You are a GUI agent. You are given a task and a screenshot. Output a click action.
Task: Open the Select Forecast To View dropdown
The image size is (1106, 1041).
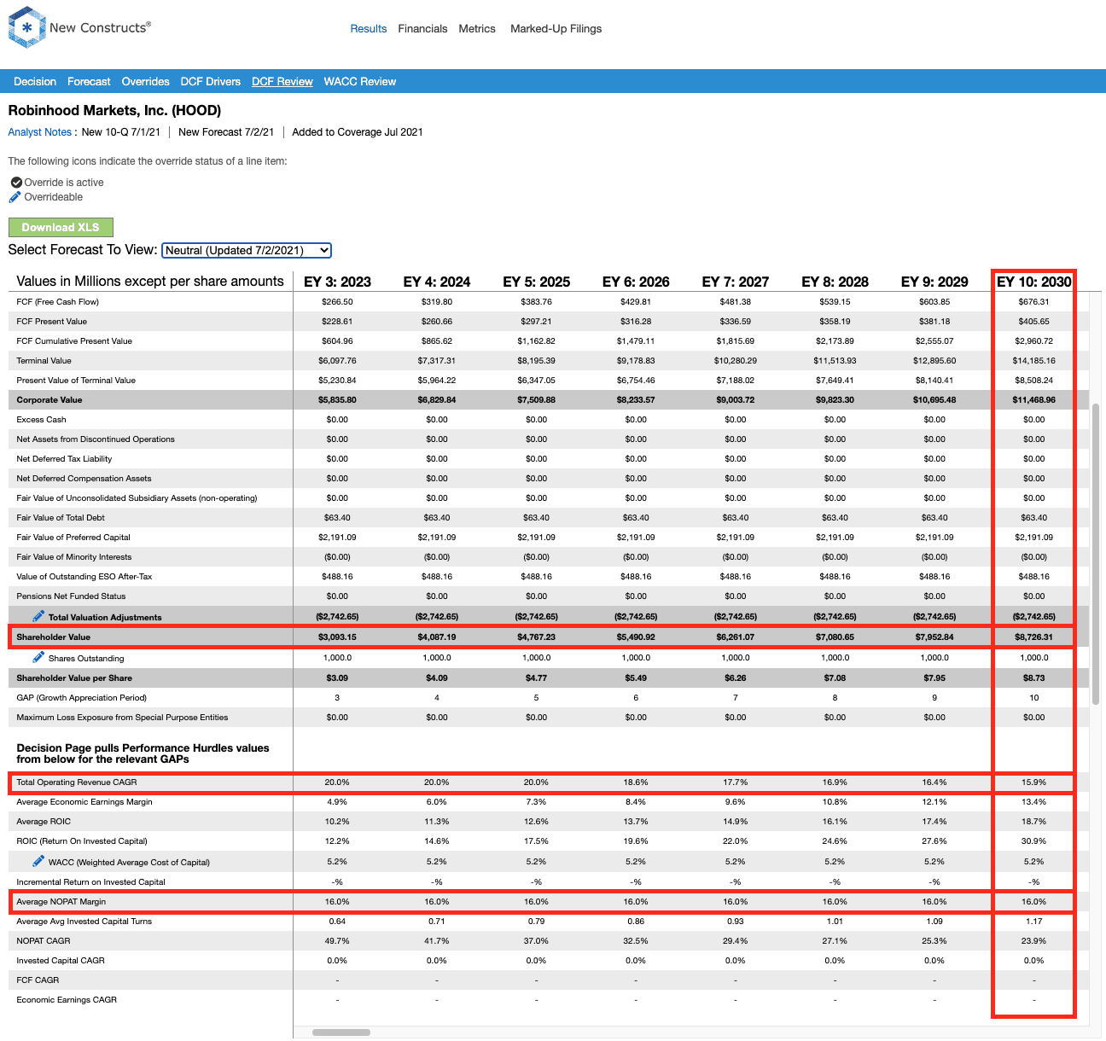tap(247, 250)
